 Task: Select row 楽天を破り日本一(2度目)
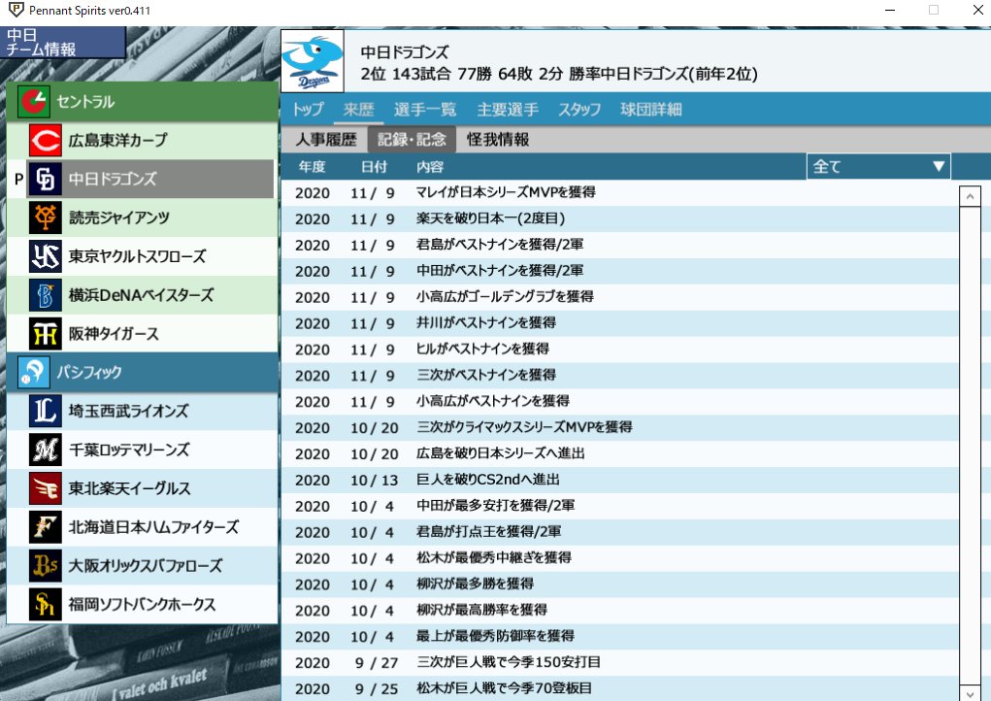(x=619, y=218)
